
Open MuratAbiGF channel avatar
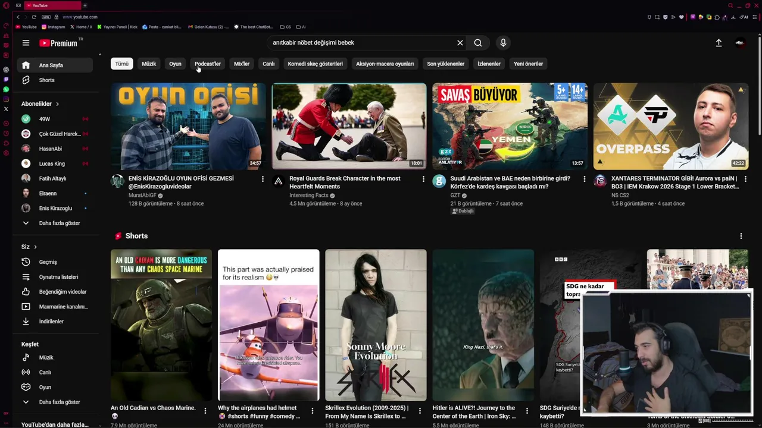point(117,181)
